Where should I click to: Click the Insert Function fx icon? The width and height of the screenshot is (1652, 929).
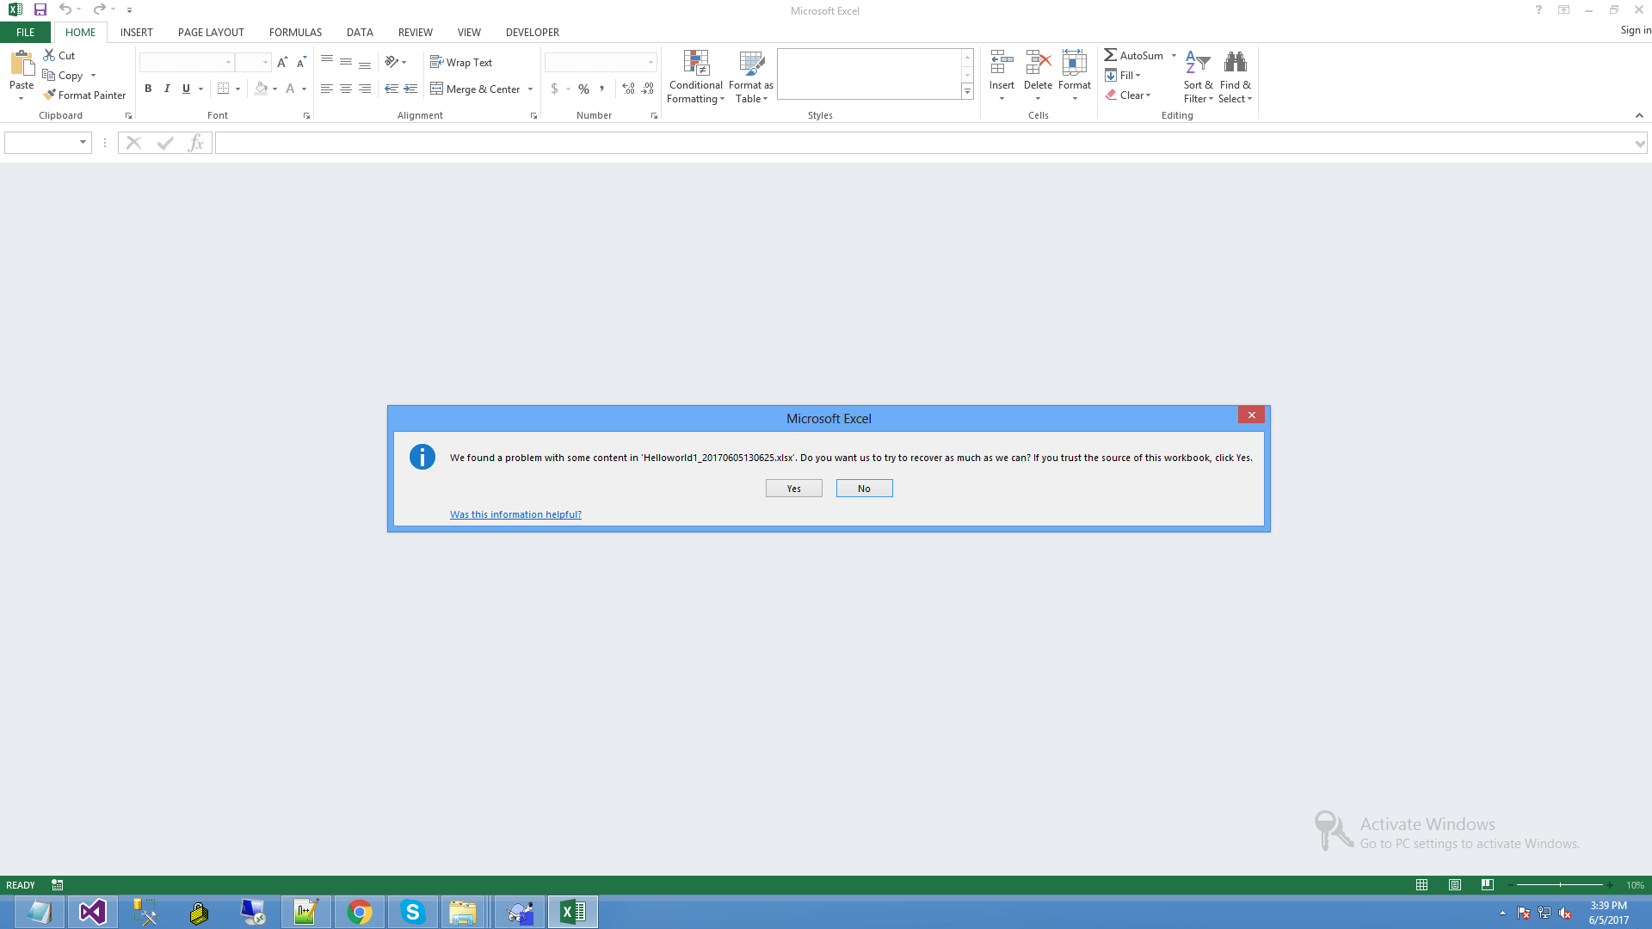[x=196, y=143]
